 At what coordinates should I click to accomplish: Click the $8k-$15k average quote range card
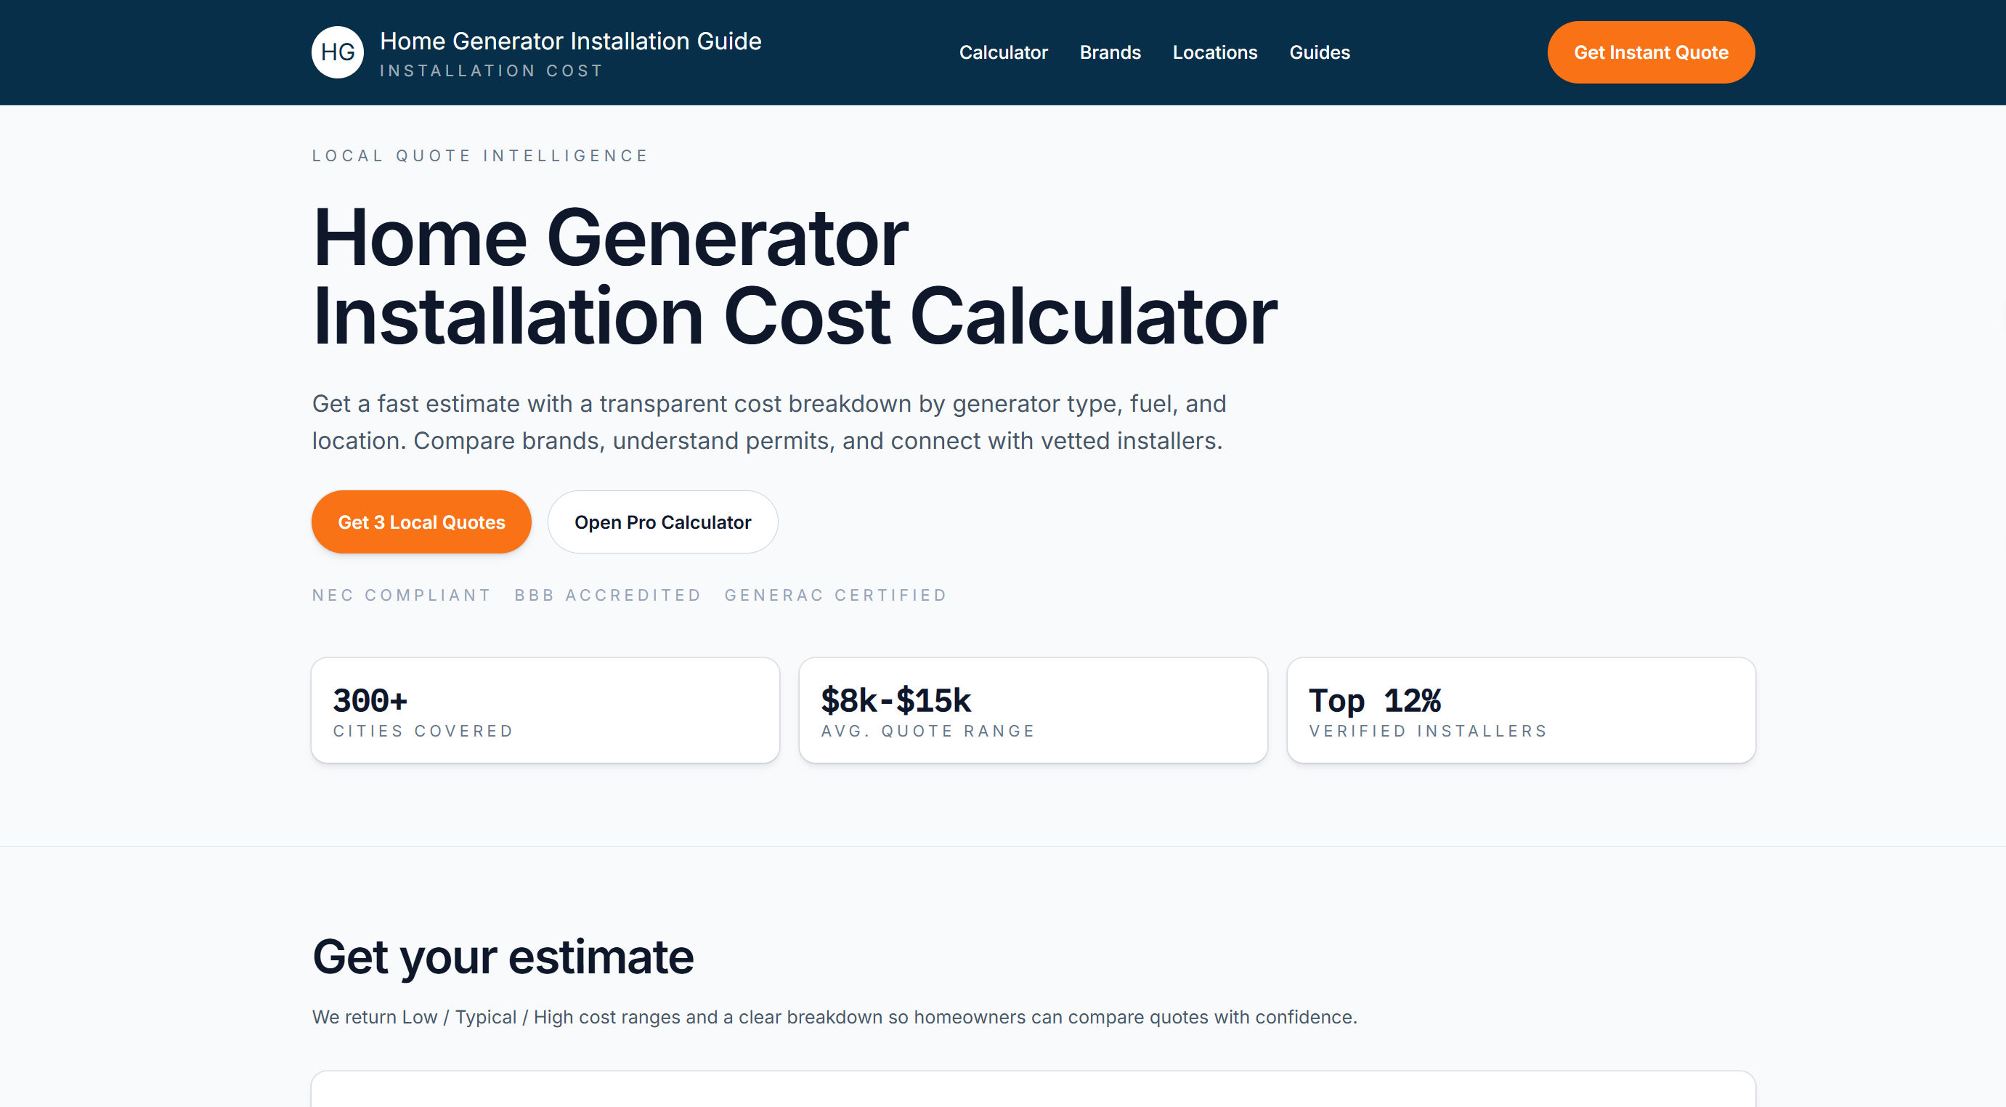tap(1033, 710)
